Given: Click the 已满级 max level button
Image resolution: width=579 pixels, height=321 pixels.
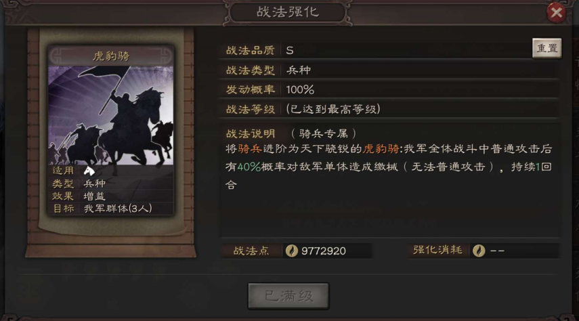Looking at the screenshot, I should [288, 296].
